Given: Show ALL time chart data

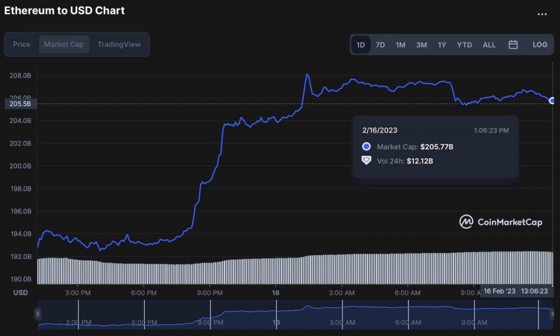Looking at the screenshot, I should (489, 45).
